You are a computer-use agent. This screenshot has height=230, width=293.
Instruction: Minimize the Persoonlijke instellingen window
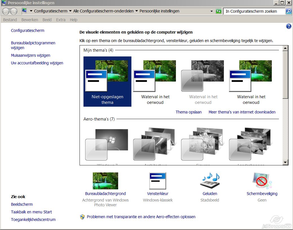coord(276,3)
